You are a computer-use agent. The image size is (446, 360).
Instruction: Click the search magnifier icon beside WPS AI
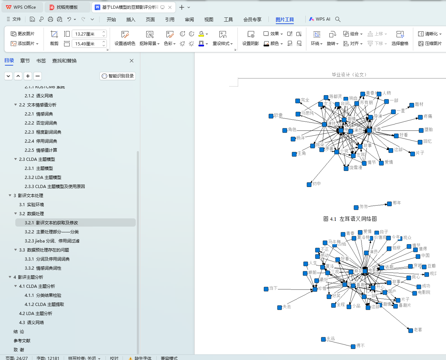click(x=338, y=19)
